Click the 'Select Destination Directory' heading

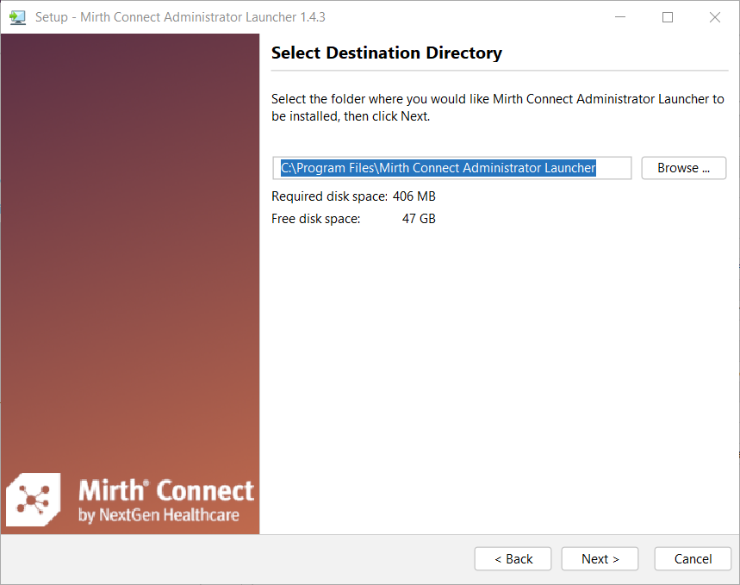387,53
